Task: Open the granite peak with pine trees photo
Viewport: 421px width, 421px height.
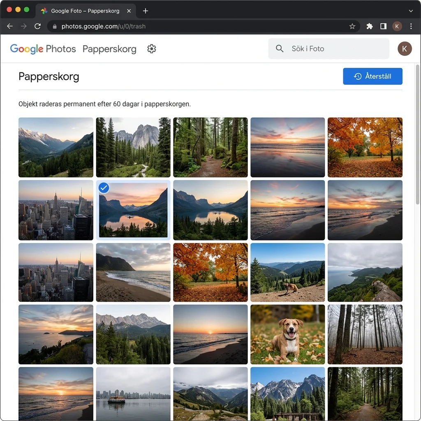Action: [133, 148]
